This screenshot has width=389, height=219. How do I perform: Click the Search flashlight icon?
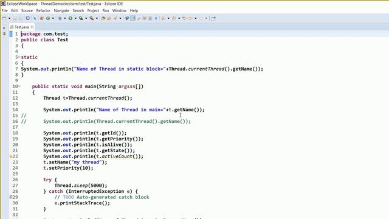click(x=115, y=18)
